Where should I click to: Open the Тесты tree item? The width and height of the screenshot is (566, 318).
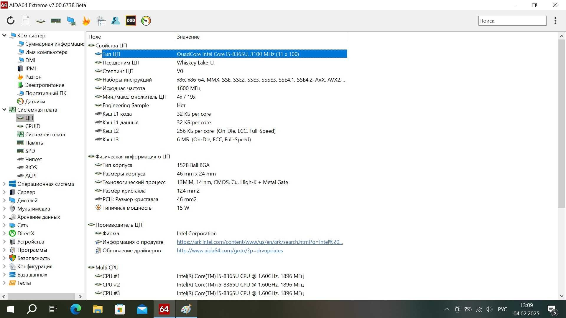click(24, 283)
